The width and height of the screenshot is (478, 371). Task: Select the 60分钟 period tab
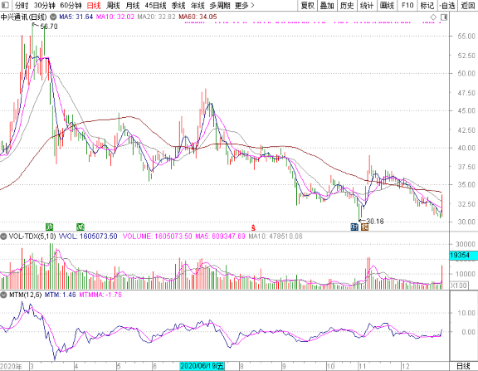pyautogui.click(x=71, y=6)
